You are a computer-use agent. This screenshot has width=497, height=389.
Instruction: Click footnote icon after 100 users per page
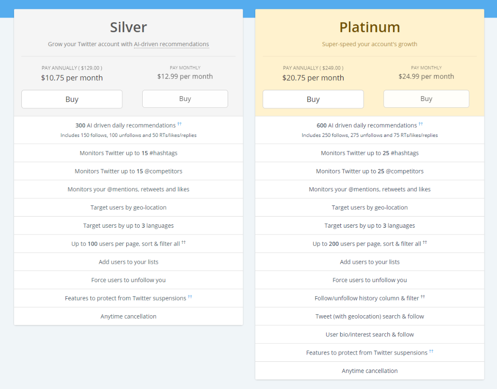tap(183, 242)
